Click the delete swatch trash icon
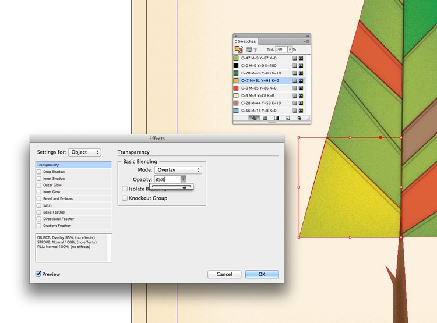 (x=299, y=118)
